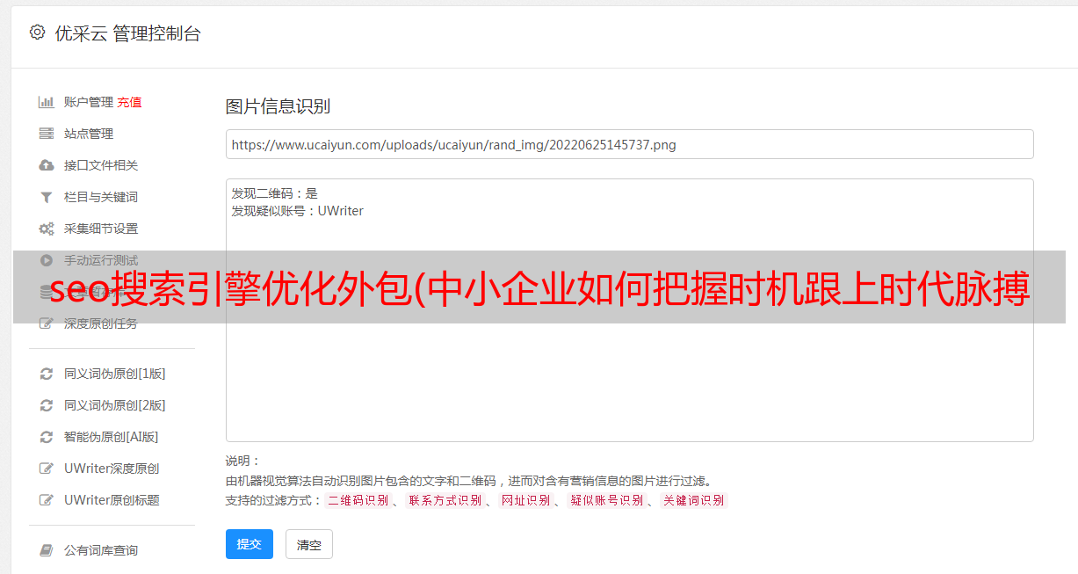Click the refresh icon beside 智能伪原创[AI版]
1078x574 pixels.
point(47,437)
